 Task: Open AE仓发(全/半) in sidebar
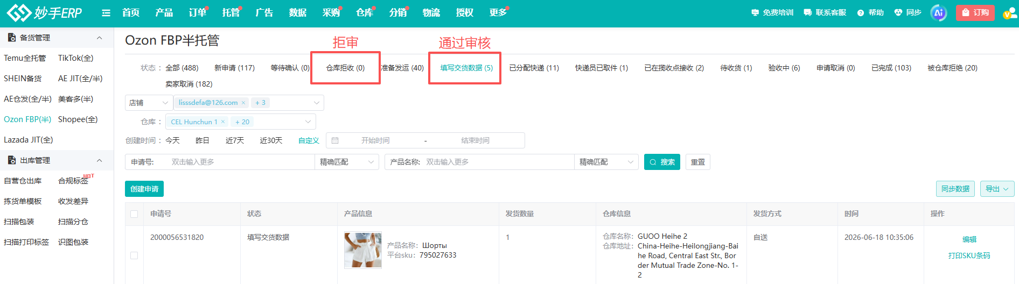(x=28, y=99)
